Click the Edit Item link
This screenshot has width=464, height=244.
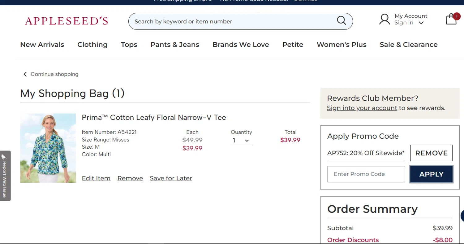point(96,178)
